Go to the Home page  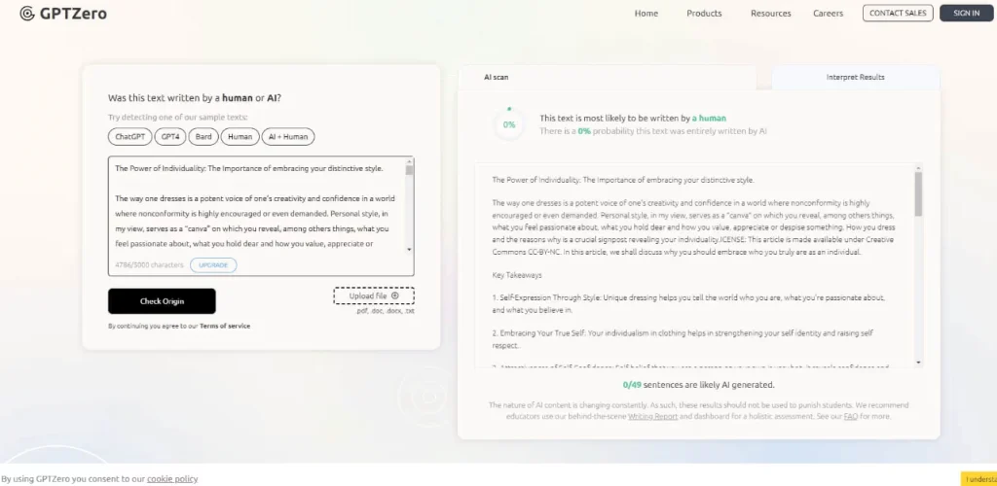[x=646, y=14]
